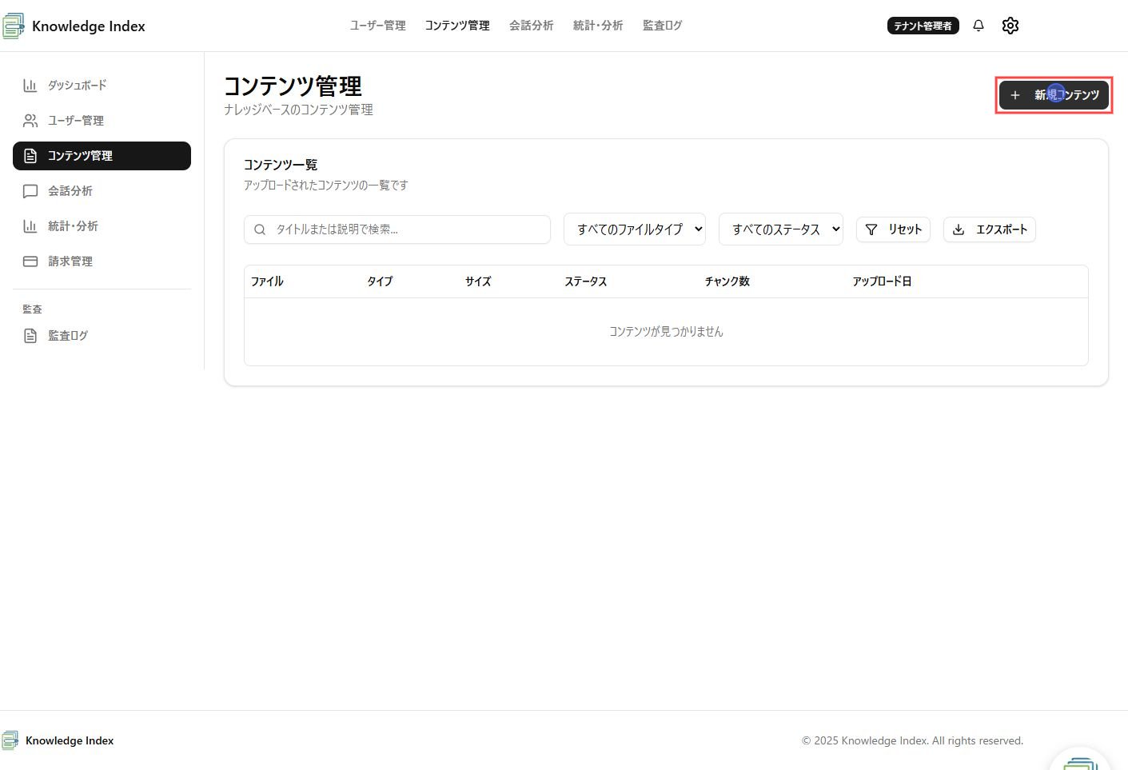Open ユーザー管理 in the top navigation
The height and width of the screenshot is (770, 1128).
click(x=378, y=26)
